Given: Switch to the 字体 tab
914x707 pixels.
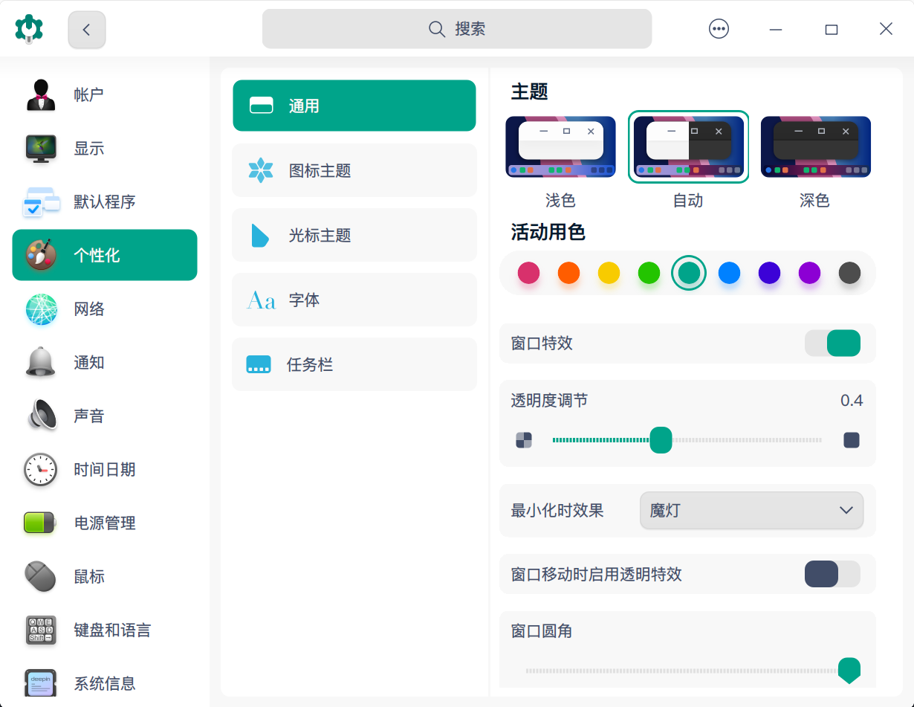Looking at the screenshot, I should pyautogui.click(x=354, y=300).
